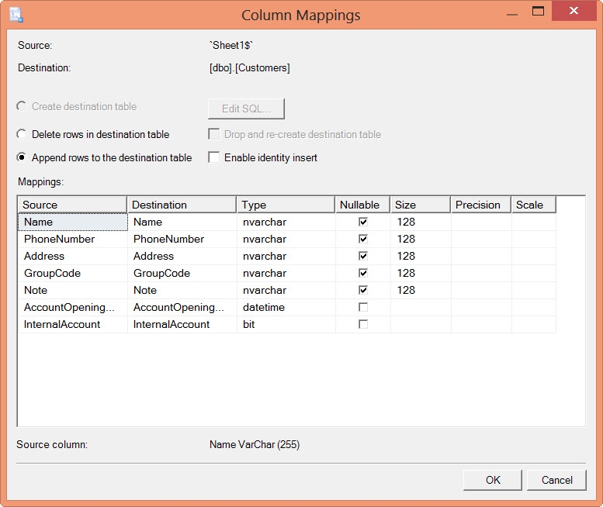Close the Column Mappings window
Screen dimensions: 603x507
pyautogui.click(x=574, y=11)
